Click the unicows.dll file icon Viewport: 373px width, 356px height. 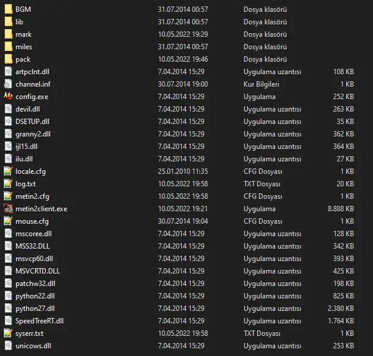(x=8, y=346)
